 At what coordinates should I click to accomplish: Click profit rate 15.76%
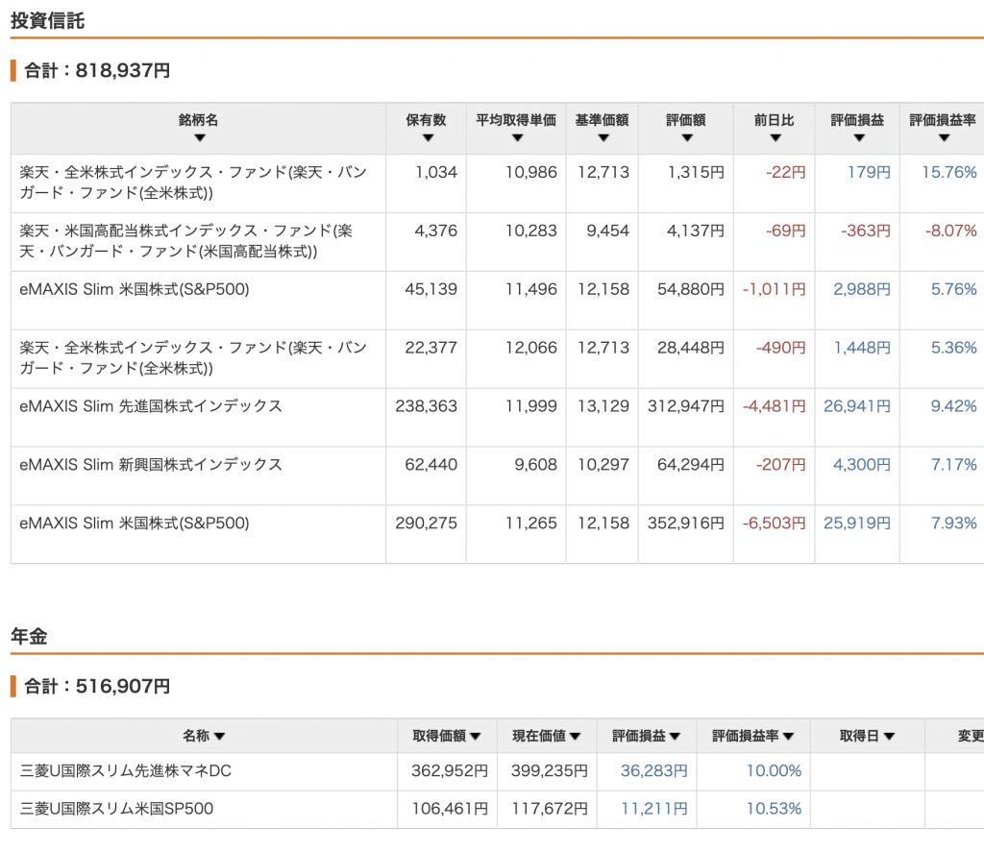pos(949,173)
